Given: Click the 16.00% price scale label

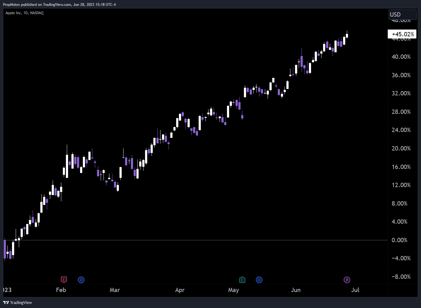Looking at the screenshot, I should pyautogui.click(x=401, y=167).
